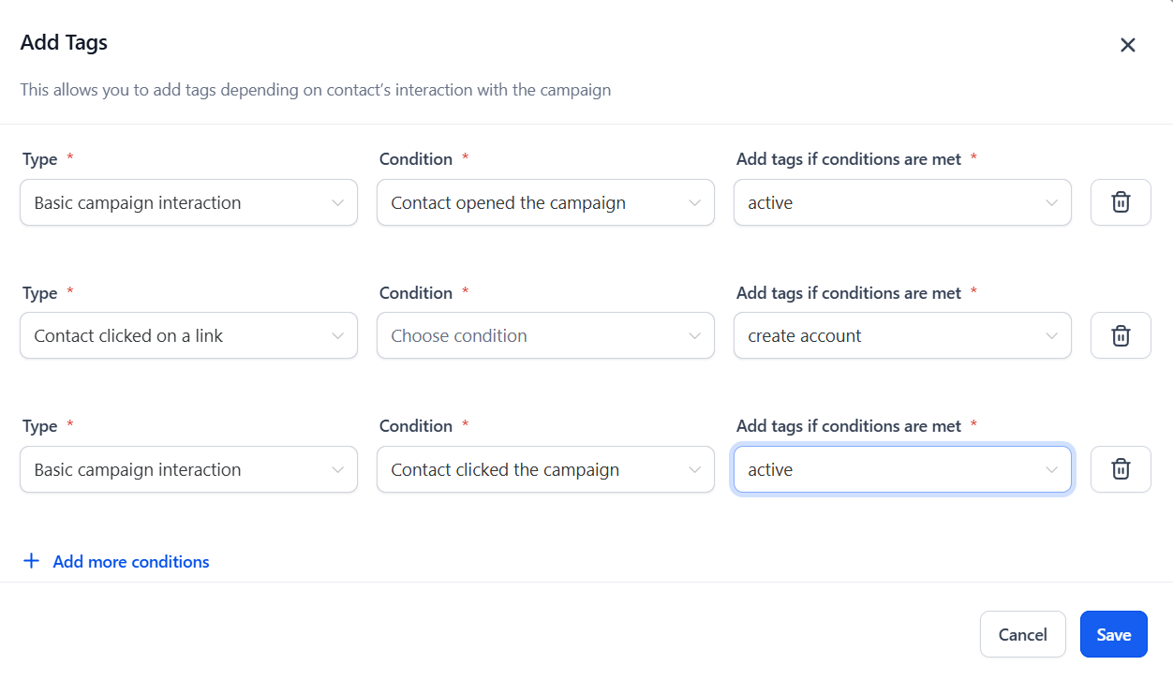
Task: Click chevron arrow inside 'Contact clicked on a link' field
Action: [337, 336]
